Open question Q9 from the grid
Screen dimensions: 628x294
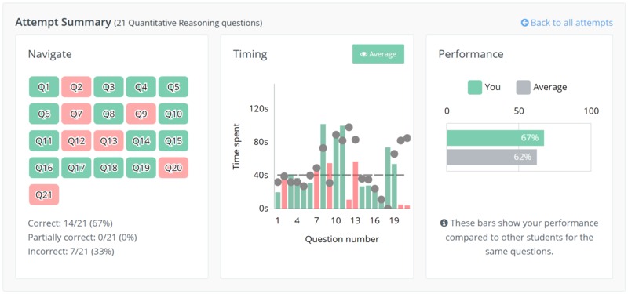coord(141,114)
